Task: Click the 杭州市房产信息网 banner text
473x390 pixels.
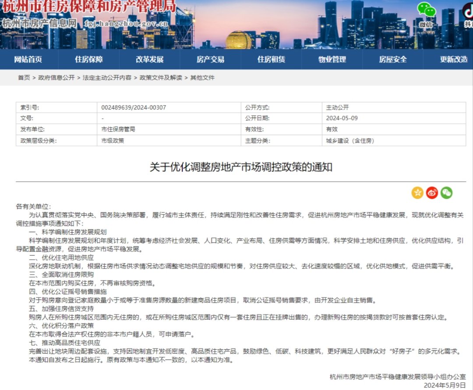Action: [x=39, y=23]
